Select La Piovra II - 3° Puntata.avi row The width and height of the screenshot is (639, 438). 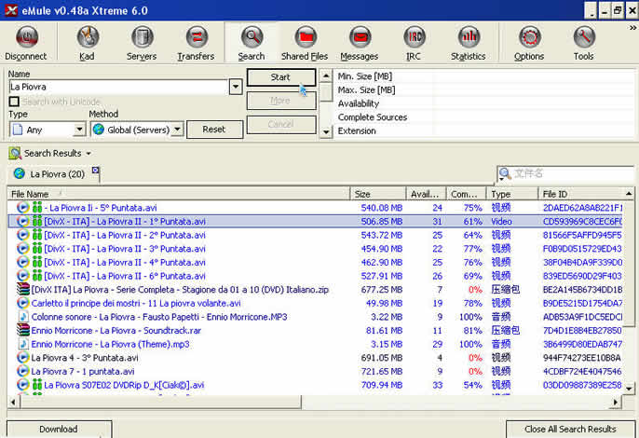(x=316, y=249)
